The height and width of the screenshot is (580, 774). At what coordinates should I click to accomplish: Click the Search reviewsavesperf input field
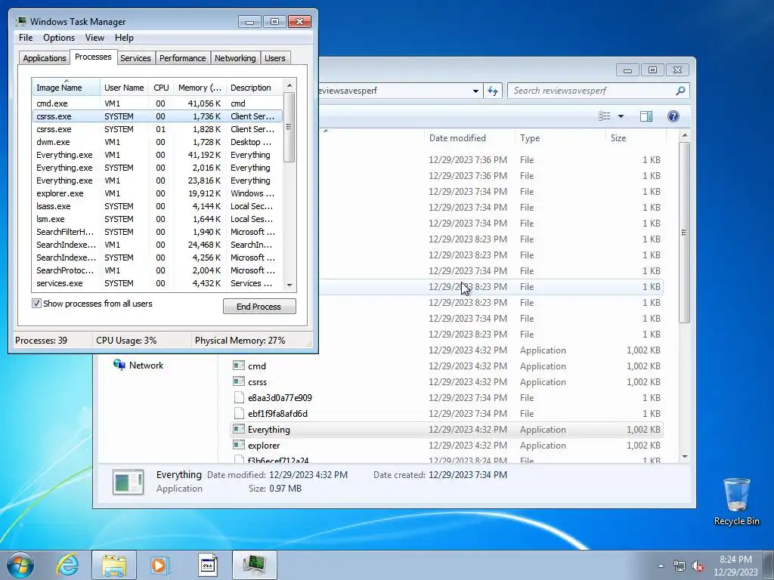click(x=591, y=91)
